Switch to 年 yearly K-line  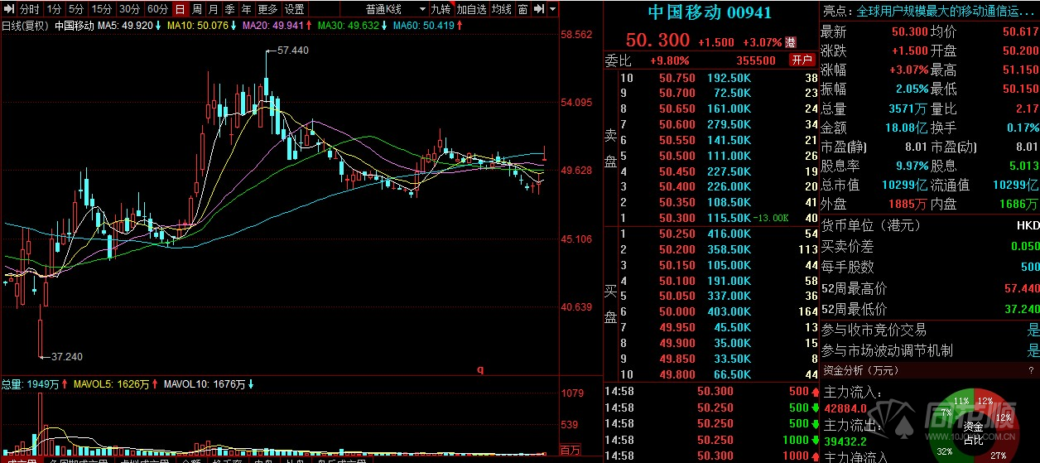point(246,9)
